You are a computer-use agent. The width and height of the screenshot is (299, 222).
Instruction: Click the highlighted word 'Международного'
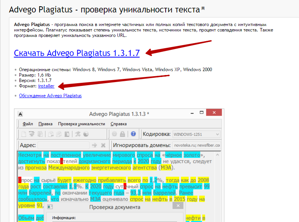point(69,168)
